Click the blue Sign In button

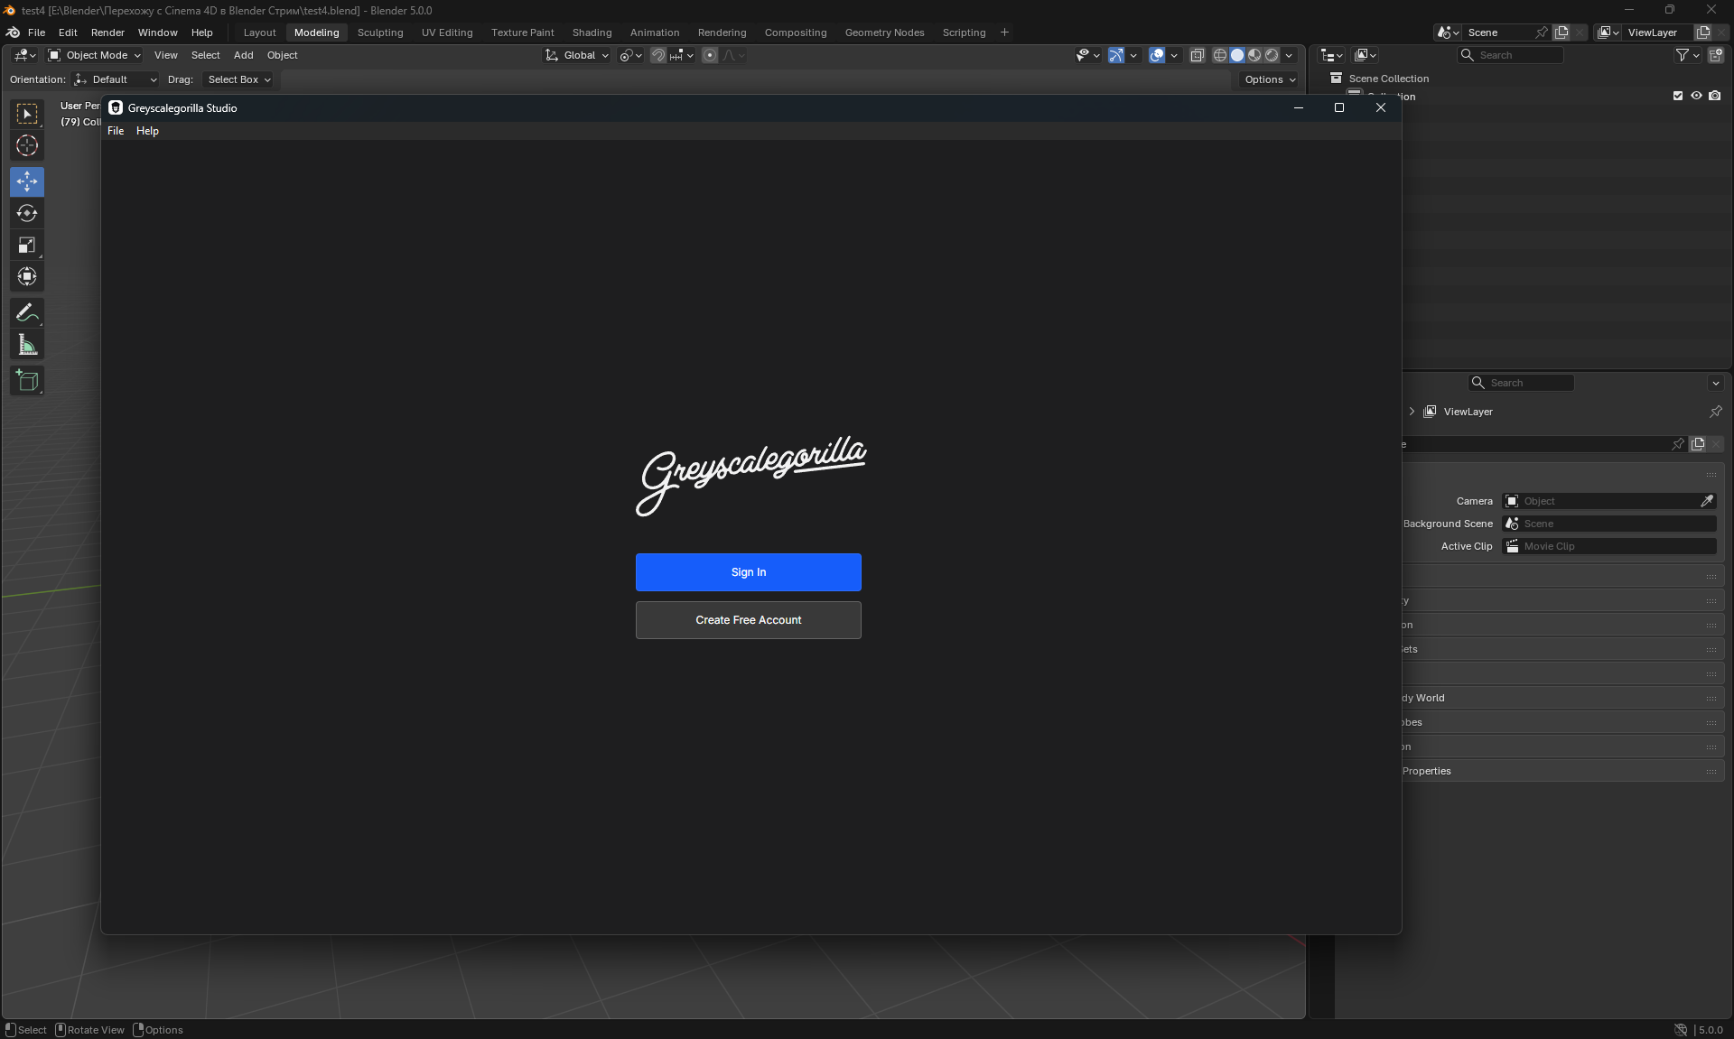748,572
